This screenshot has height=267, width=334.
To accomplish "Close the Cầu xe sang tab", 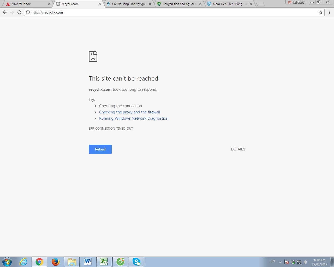I will (x=150, y=4).
